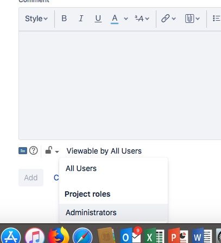Launch Excel from the dock

[x=155, y=236]
